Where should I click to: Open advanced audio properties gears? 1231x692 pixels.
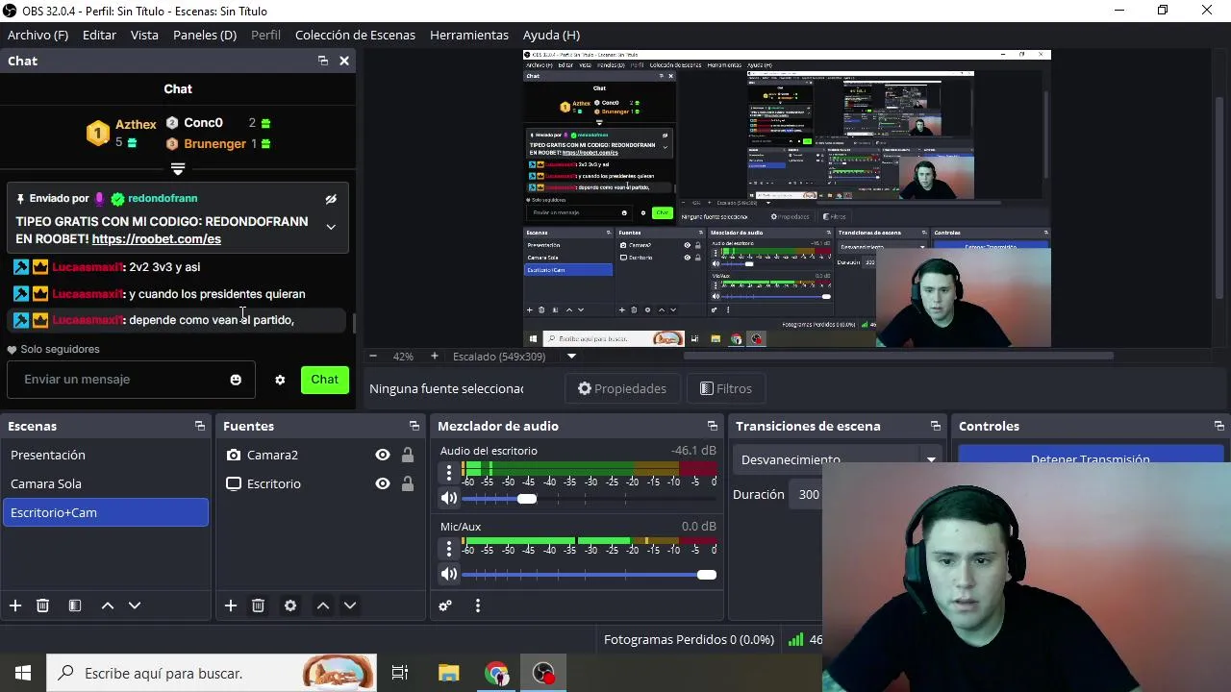click(445, 605)
